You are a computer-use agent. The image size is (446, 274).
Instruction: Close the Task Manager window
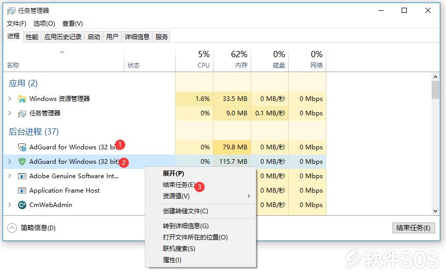(x=427, y=10)
